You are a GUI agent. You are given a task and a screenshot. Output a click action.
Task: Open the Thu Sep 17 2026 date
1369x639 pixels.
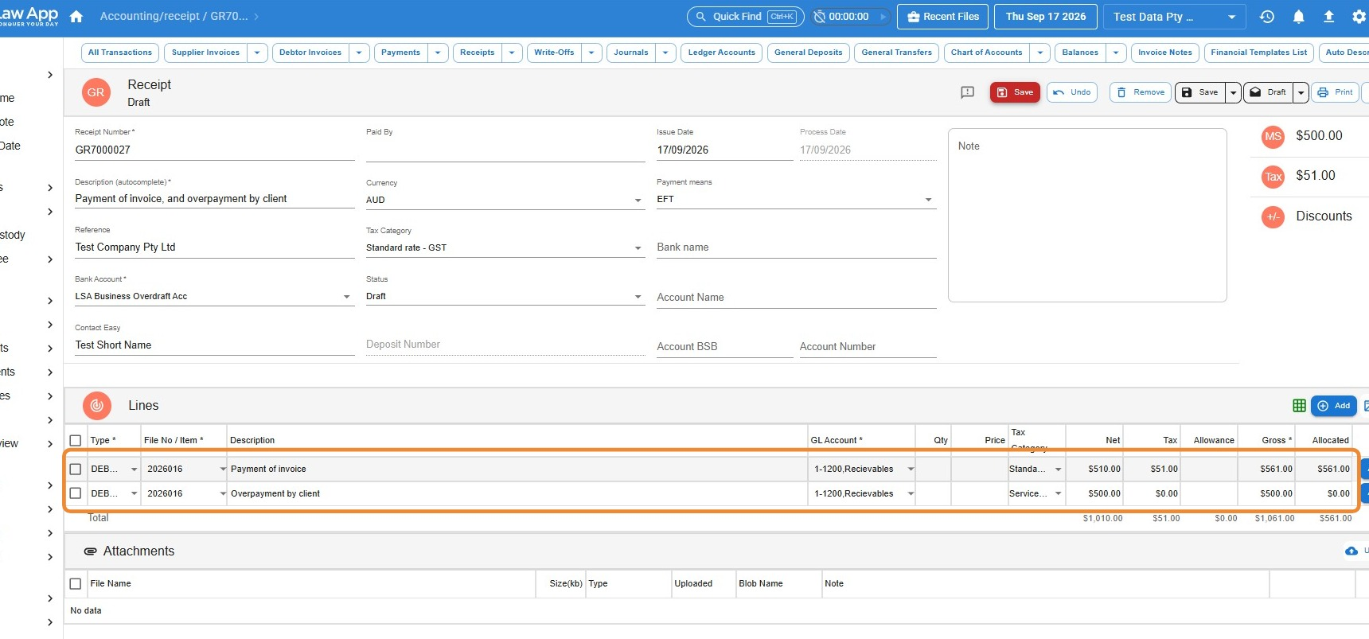point(1046,17)
